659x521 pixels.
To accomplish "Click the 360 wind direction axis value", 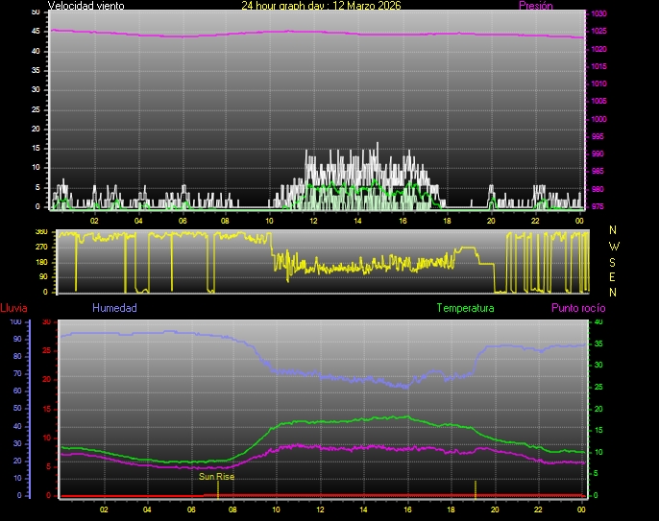I will [40, 232].
